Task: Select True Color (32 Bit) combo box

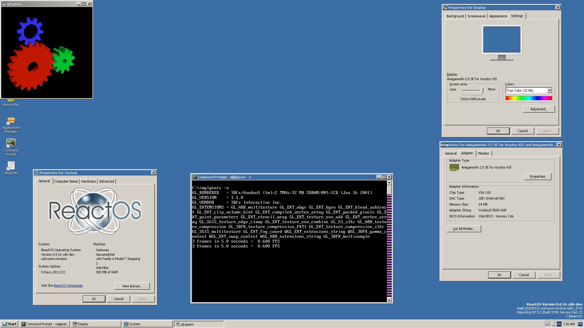Action: (526, 91)
